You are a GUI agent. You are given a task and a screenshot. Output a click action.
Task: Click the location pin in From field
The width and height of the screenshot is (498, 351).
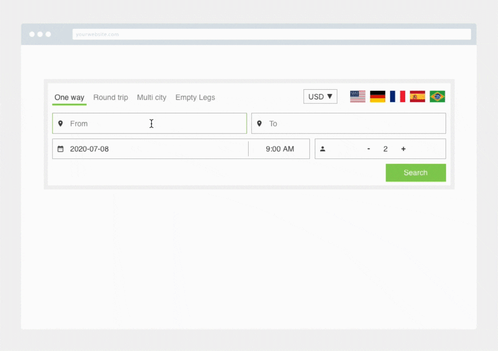click(60, 124)
